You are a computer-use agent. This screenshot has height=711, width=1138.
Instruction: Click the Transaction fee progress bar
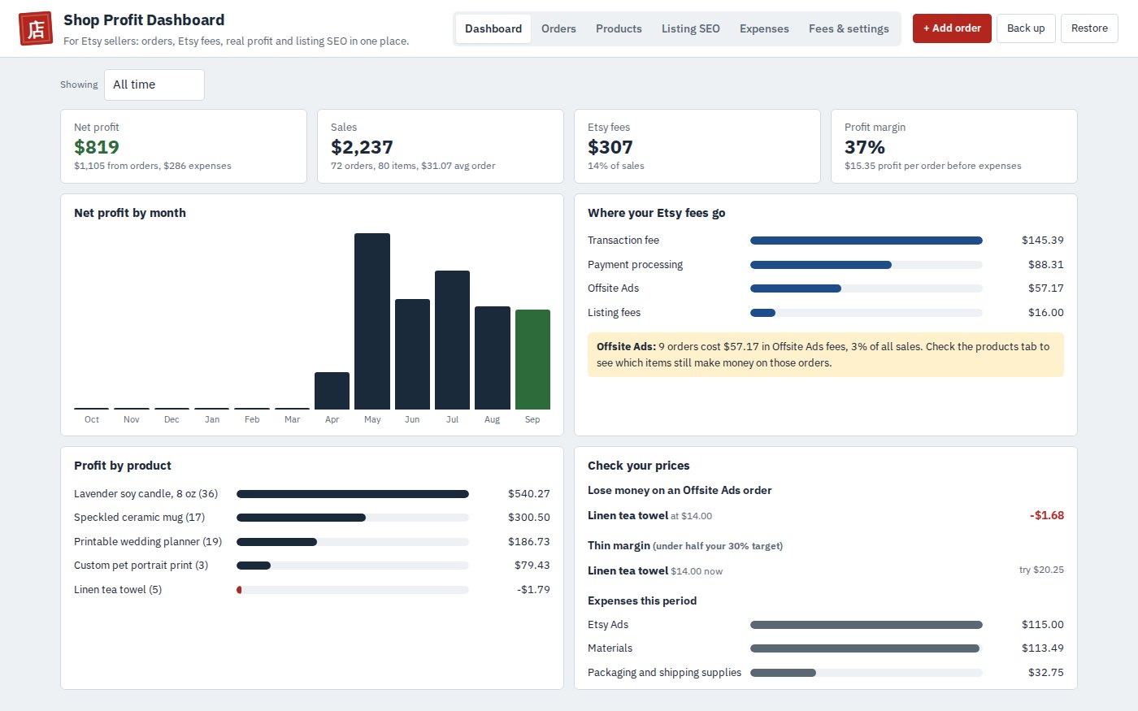867,241
